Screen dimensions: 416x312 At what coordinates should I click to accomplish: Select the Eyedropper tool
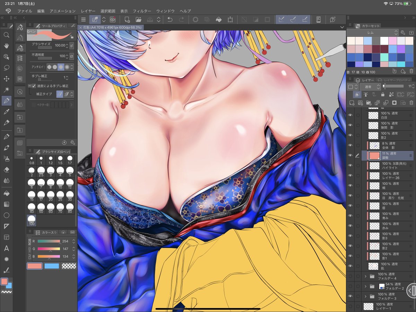pos(6,112)
